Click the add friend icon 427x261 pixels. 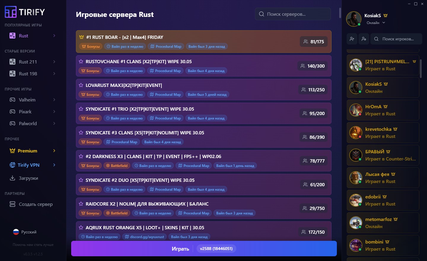(x=352, y=39)
